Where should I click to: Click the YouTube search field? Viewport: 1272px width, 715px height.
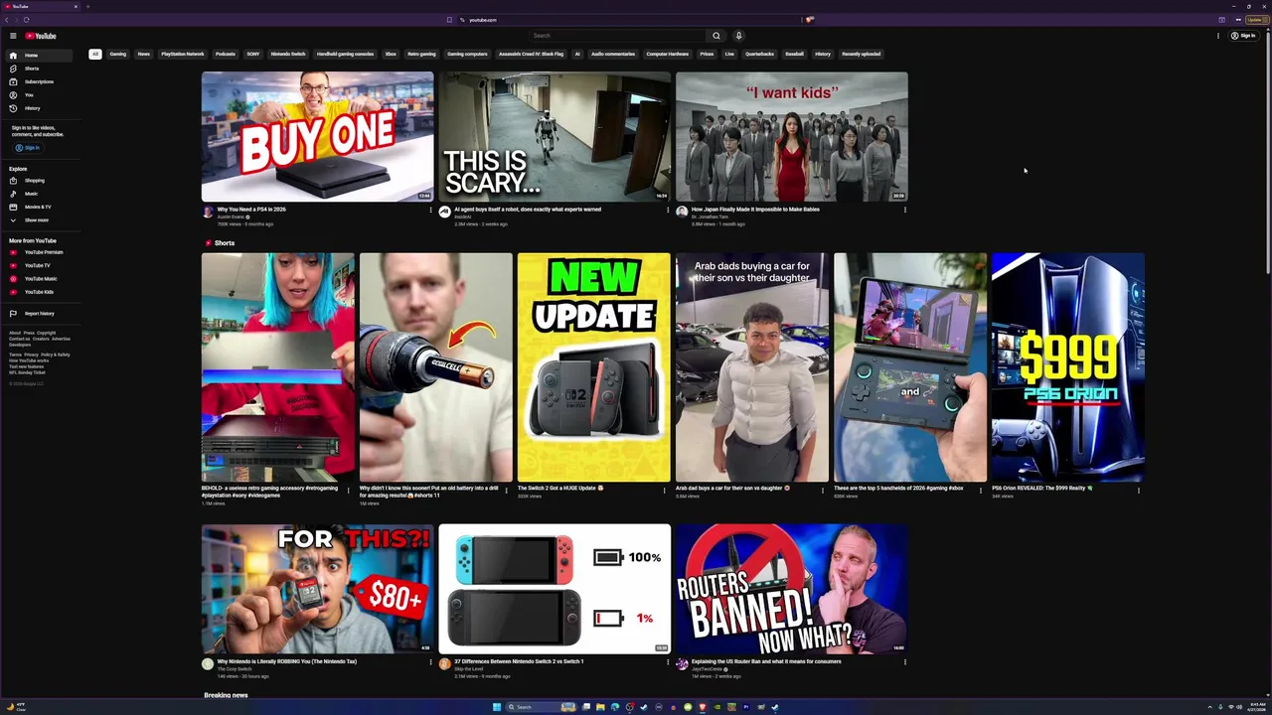tap(616, 36)
